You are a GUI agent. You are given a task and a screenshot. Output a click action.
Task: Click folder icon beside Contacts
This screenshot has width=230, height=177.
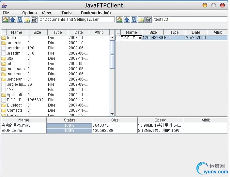(x=4, y=110)
